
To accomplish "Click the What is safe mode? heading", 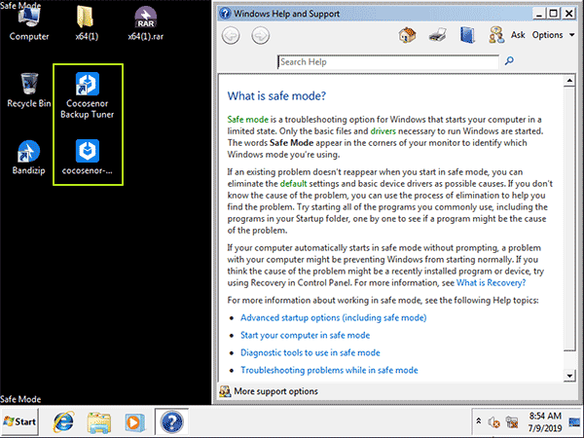I will click(276, 96).
